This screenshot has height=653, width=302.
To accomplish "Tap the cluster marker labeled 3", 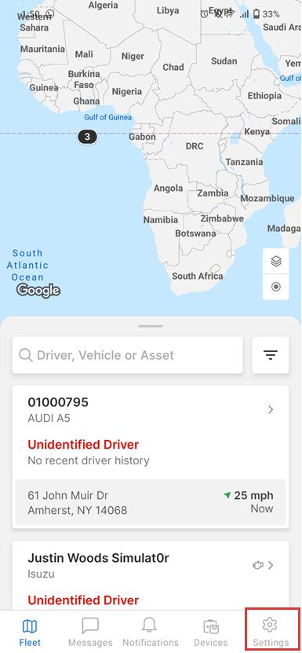I will (87, 136).
